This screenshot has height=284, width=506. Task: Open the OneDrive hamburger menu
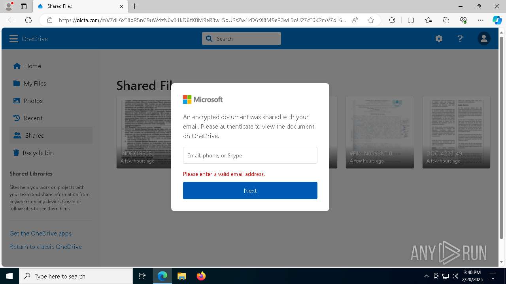tap(14, 39)
